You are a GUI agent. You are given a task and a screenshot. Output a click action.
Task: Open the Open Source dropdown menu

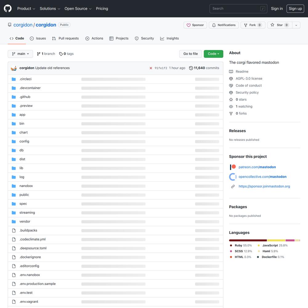pyautogui.click(x=78, y=9)
